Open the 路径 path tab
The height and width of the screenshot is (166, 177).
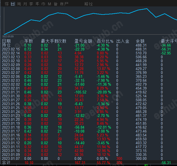(89, 4)
